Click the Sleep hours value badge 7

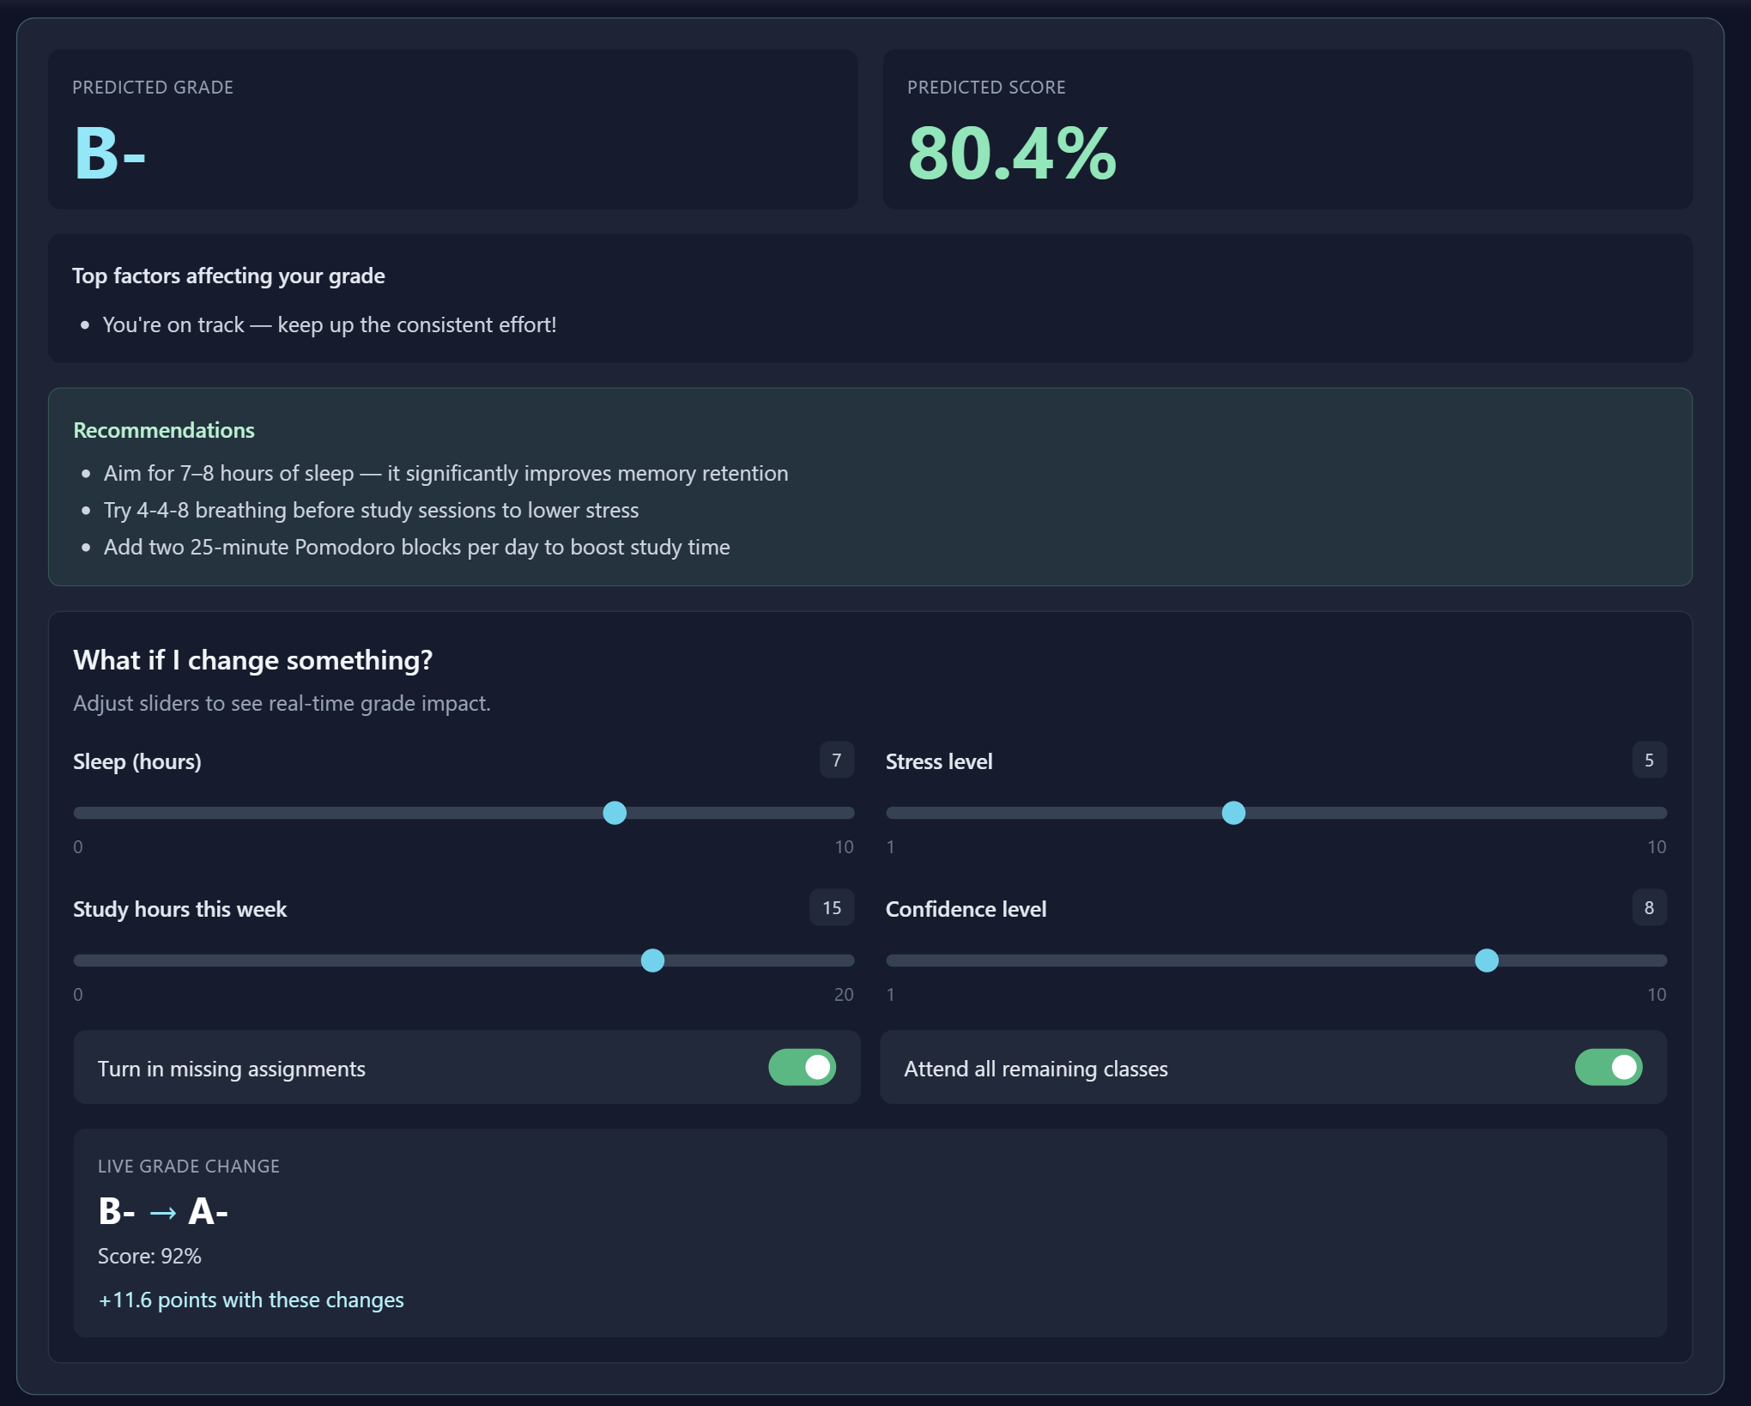pyautogui.click(x=836, y=761)
